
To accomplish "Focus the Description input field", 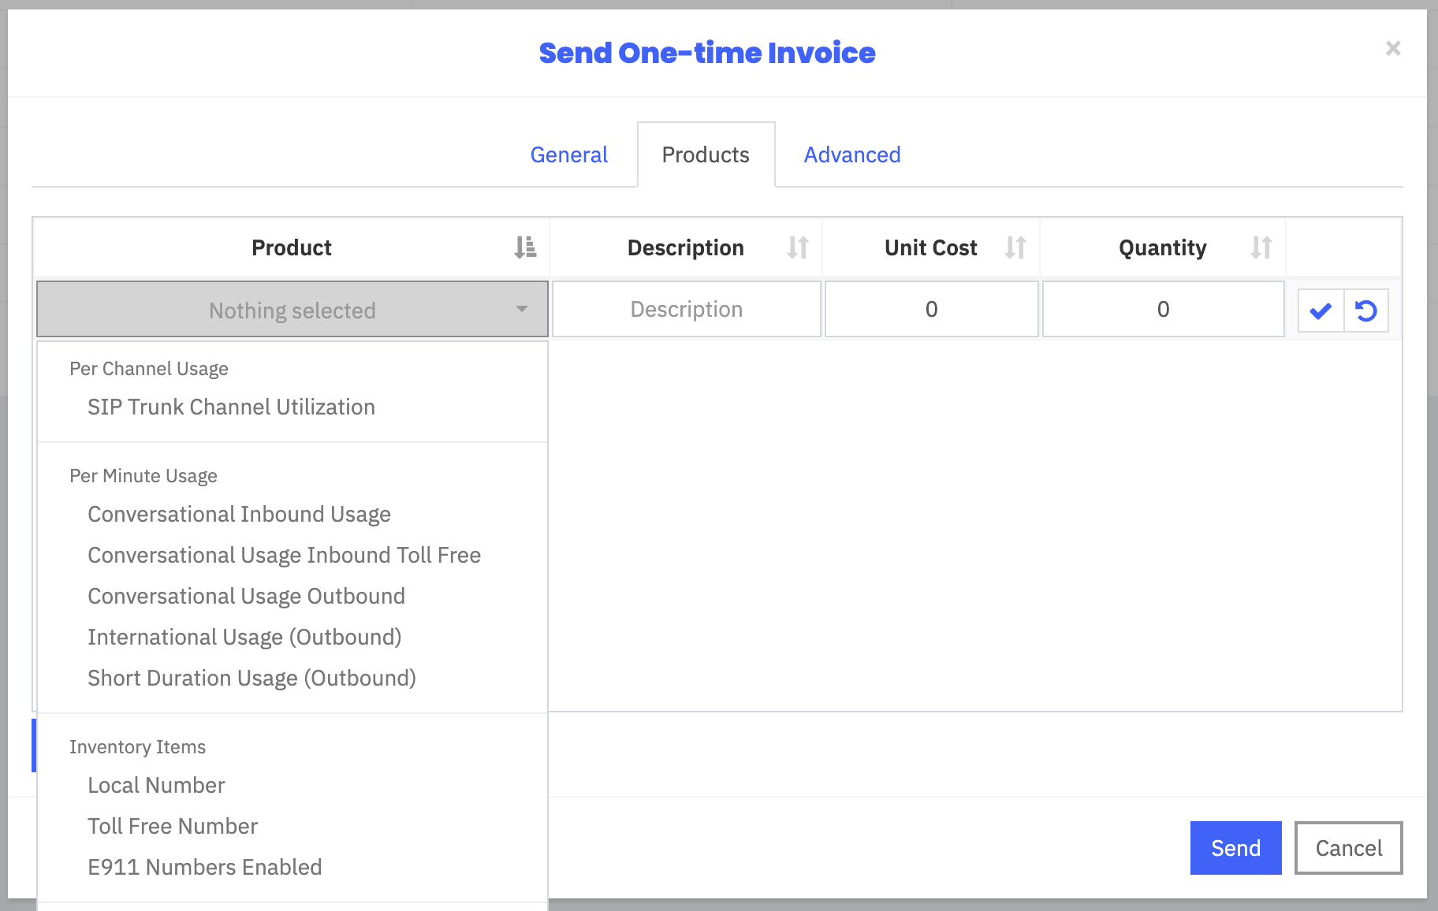I will pyautogui.click(x=687, y=309).
